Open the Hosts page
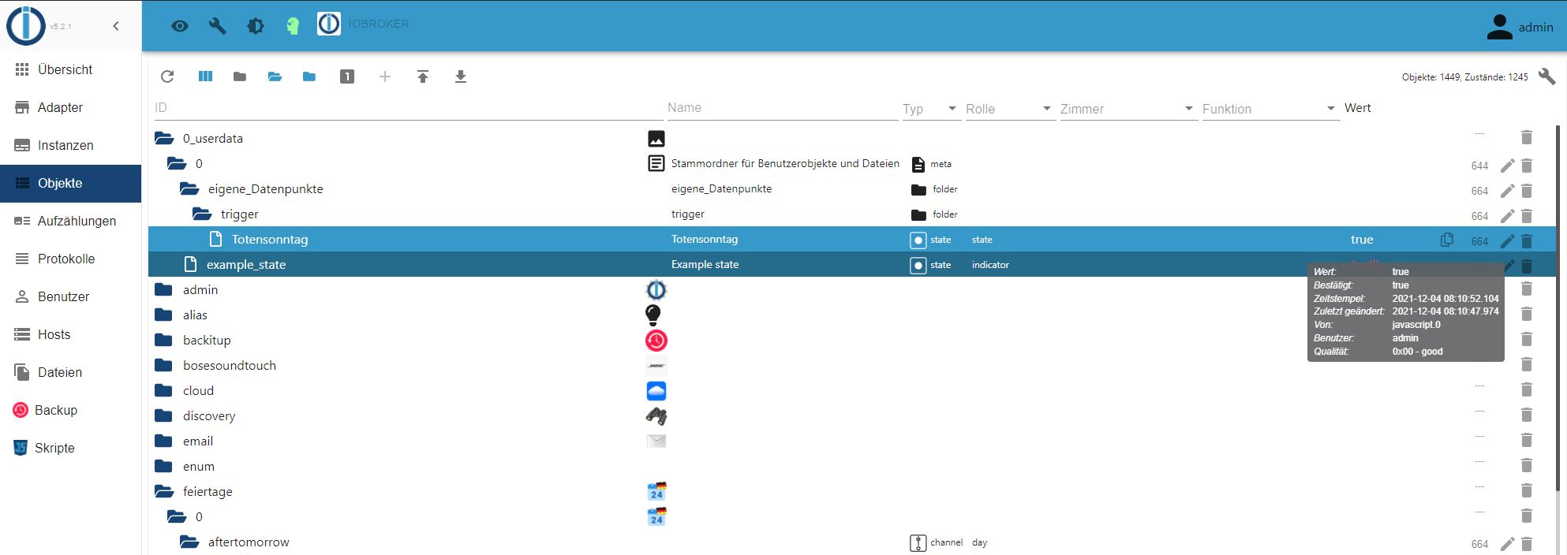 [71, 334]
